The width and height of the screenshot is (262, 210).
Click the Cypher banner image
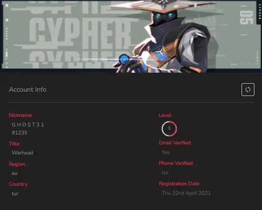[131, 36]
